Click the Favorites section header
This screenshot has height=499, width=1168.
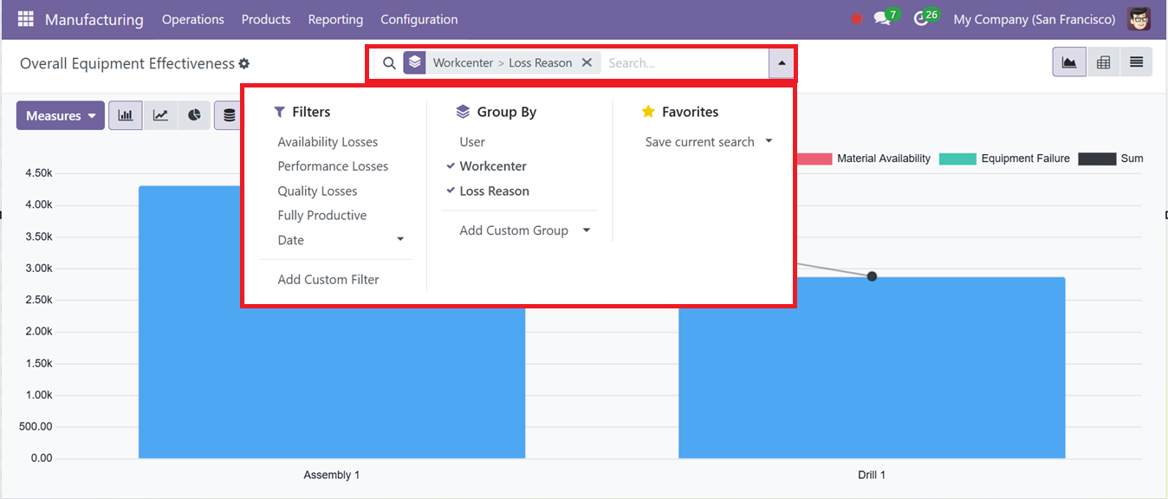point(680,112)
